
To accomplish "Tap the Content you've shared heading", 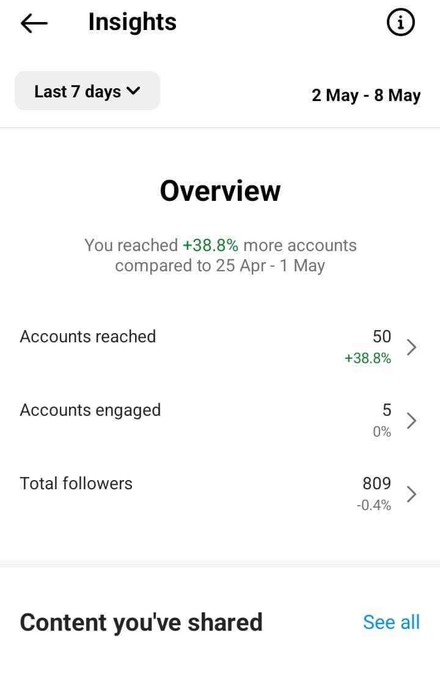I will 141,622.
